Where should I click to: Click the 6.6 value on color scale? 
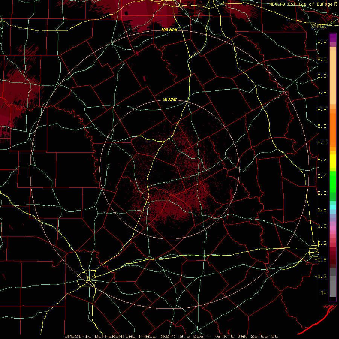click(322, 109)
